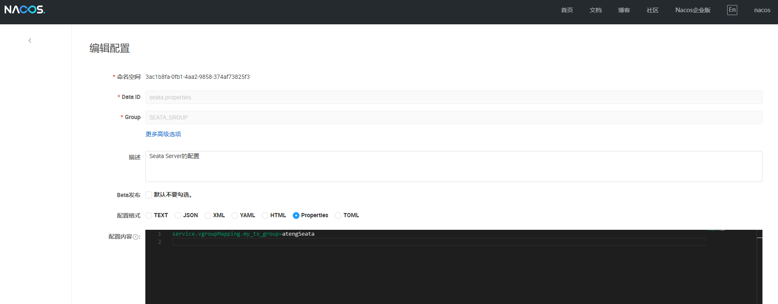Open the 文档 menu item
The height and width of the screenshot is (304, 778).
pos(595,10)
